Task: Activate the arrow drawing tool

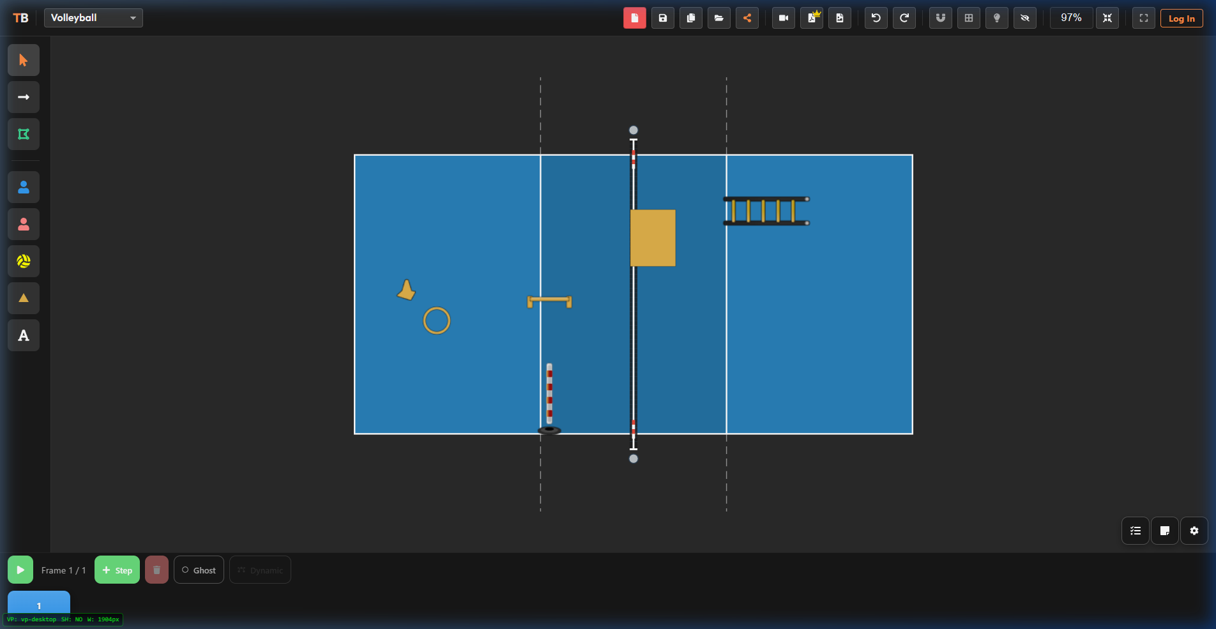Action: [x=23, y=97]
